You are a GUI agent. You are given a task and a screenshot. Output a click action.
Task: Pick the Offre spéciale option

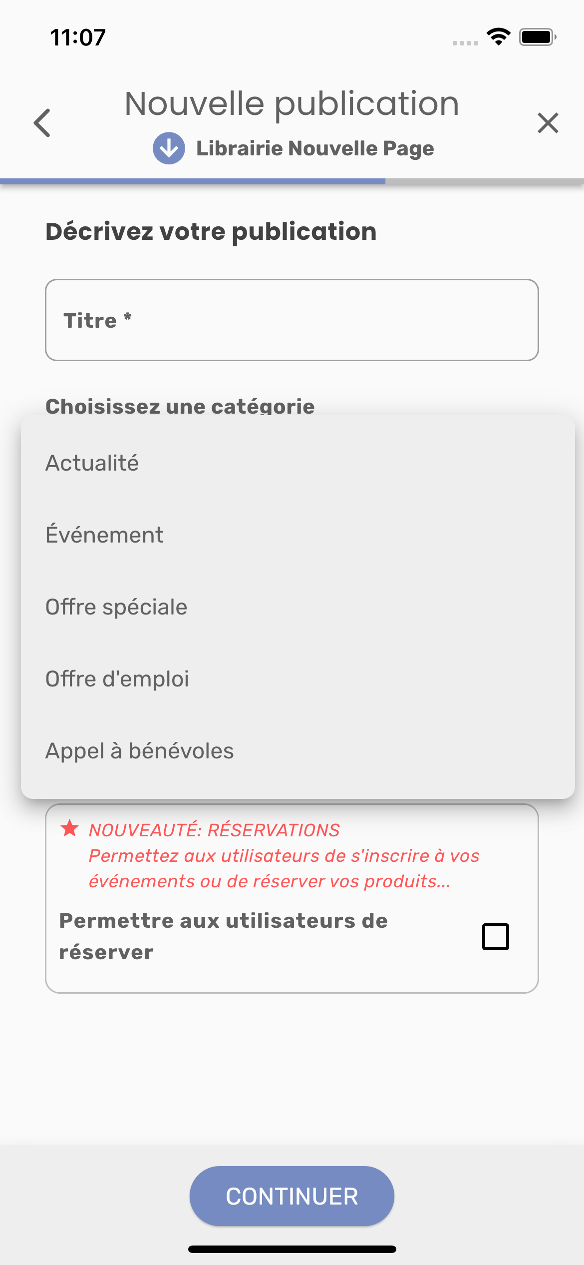[116, 607]
